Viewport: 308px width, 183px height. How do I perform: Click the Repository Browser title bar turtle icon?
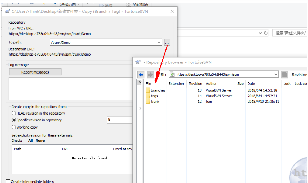tap(138, 62)
